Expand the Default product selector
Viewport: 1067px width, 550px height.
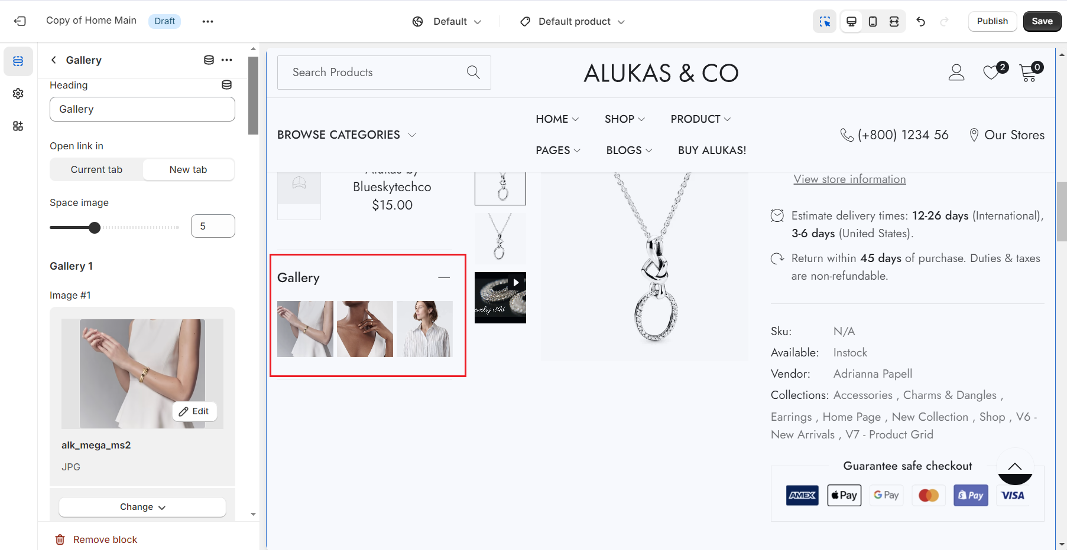[x=573, y=21]
